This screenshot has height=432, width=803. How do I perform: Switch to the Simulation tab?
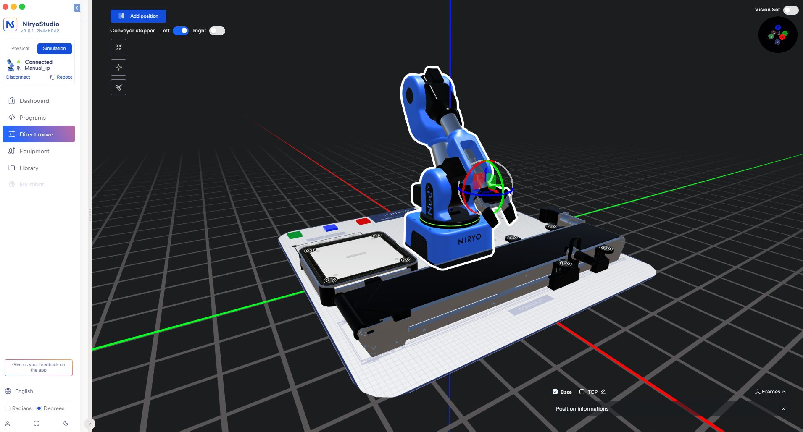[54, 48]
